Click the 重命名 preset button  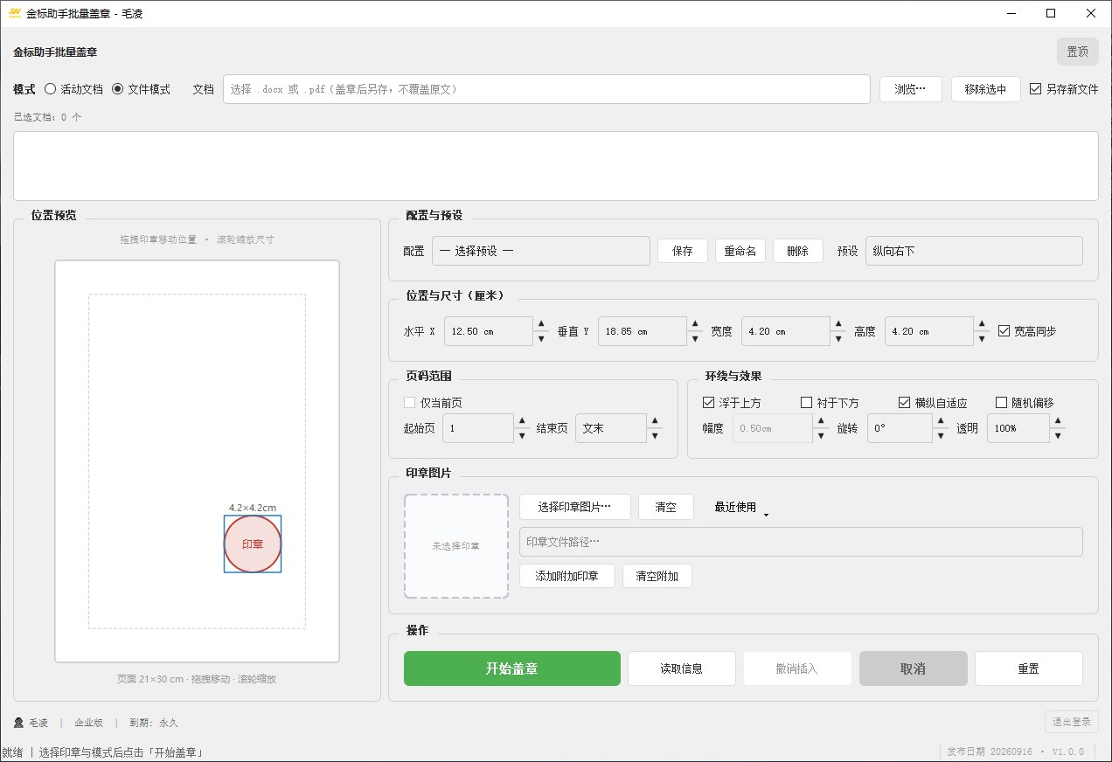740,251
